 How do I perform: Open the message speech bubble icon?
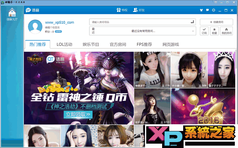coord(207,10)
